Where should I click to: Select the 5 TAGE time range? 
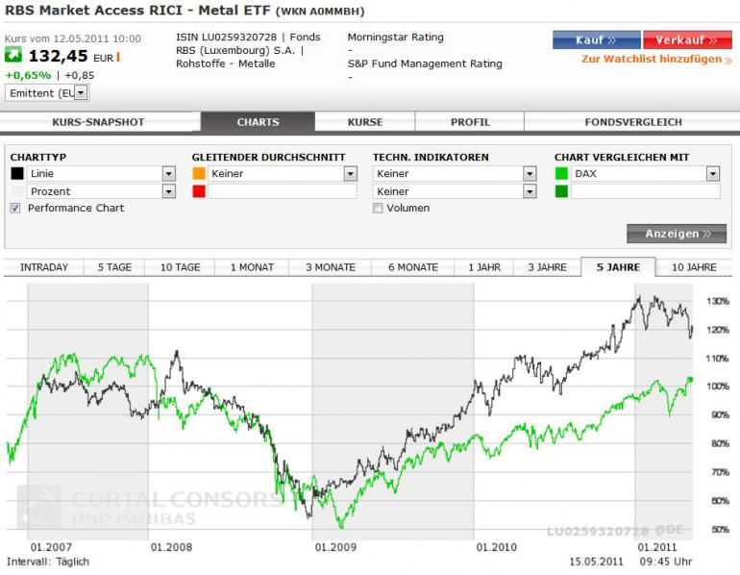[114, 267]
